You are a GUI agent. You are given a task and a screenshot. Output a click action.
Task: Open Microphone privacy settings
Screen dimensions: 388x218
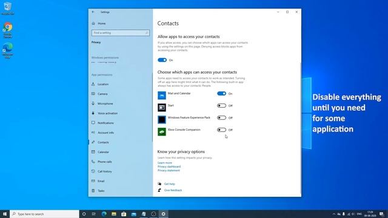point(105,104)
